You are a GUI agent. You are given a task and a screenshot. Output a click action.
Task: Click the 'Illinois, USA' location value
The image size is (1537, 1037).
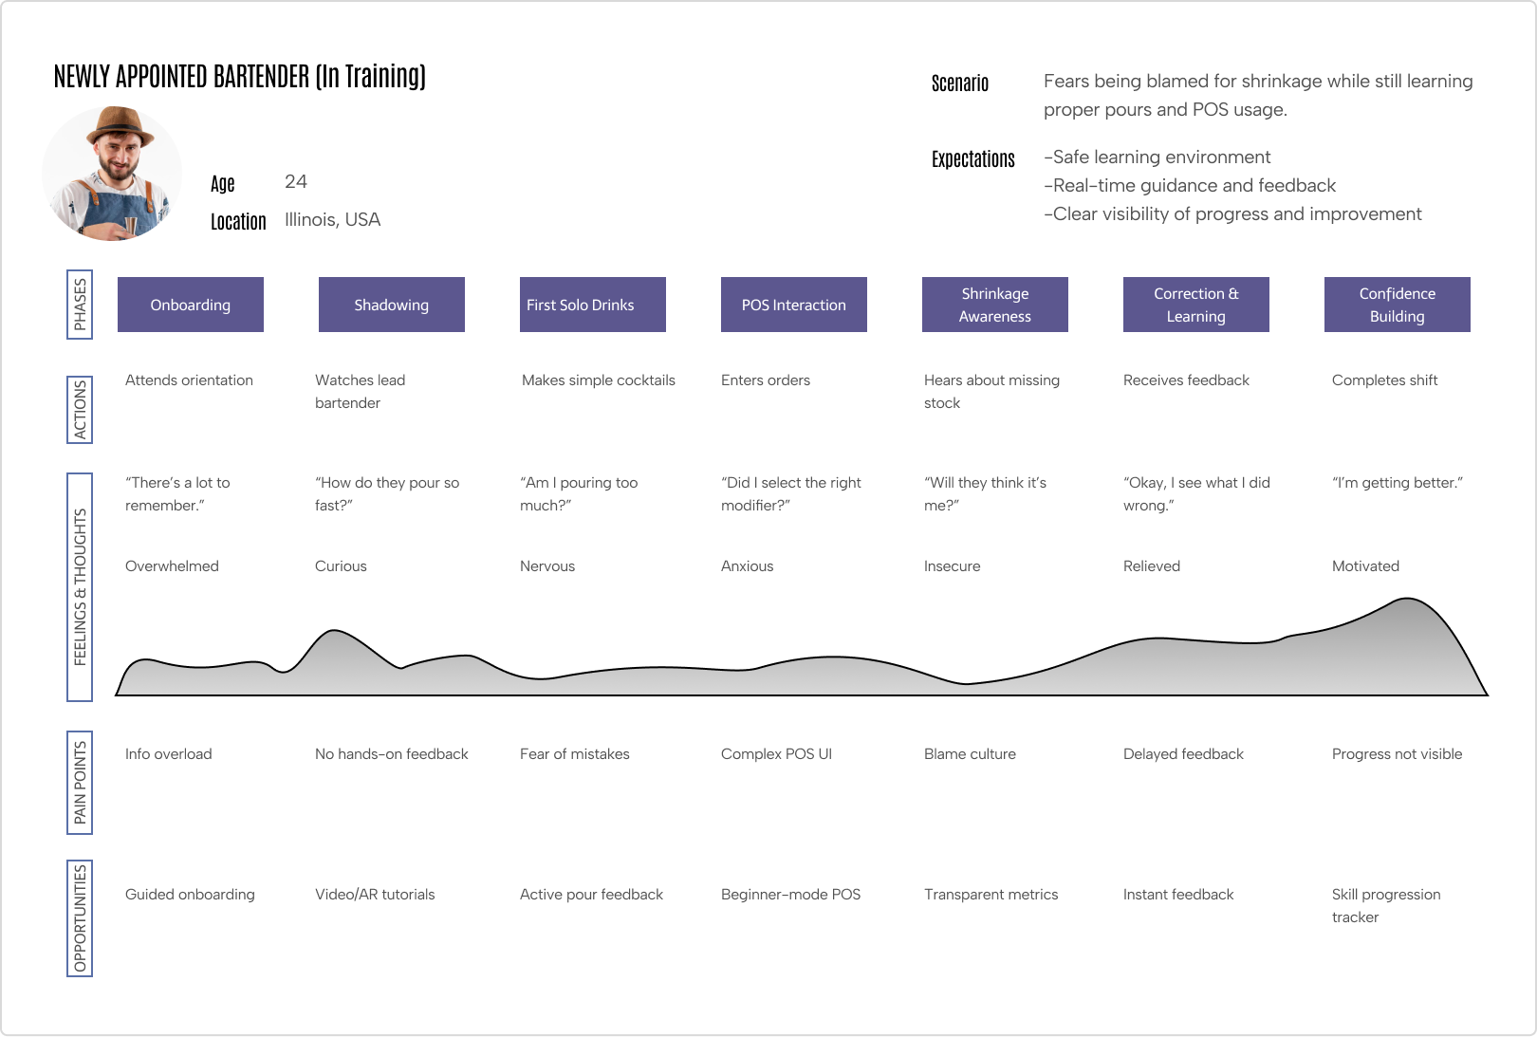tap(332, 220)
